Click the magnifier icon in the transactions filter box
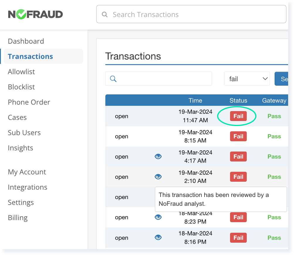 click(113, 79)
